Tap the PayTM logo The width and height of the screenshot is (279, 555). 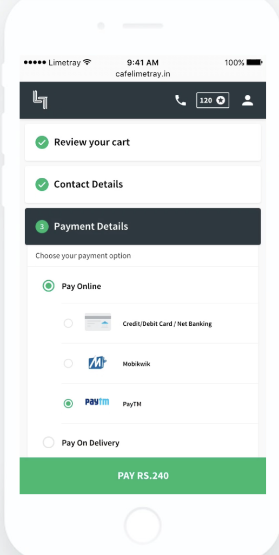pos(97,402)
